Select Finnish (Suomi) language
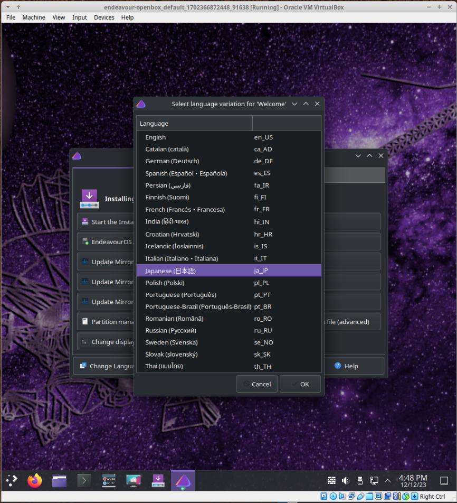 229,197
